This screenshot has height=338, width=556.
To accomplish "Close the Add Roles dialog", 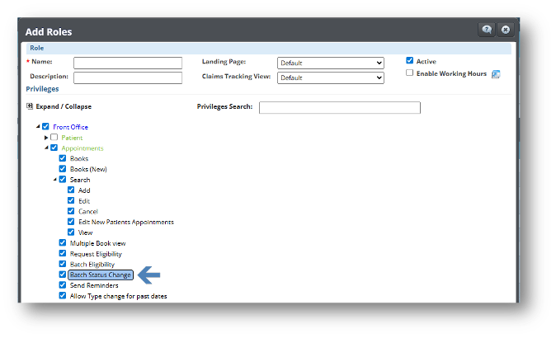I will [x=506, y=30].
